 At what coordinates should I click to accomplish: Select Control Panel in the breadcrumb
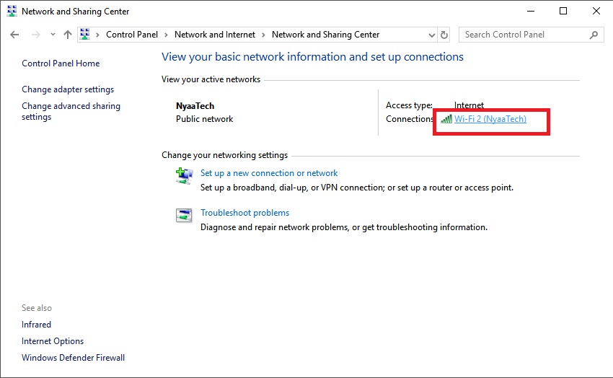click(132, 35)
